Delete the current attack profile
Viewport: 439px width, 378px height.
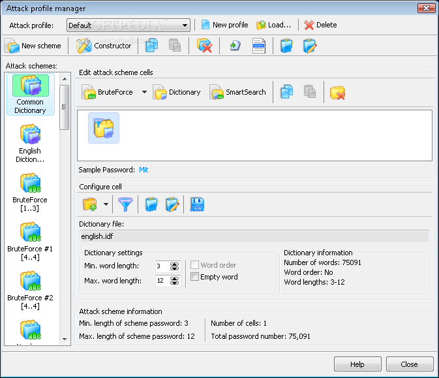[320, 25]
